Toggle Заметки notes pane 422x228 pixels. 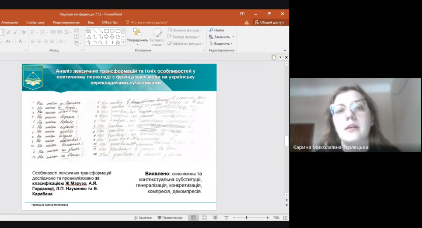pos(144,218)
